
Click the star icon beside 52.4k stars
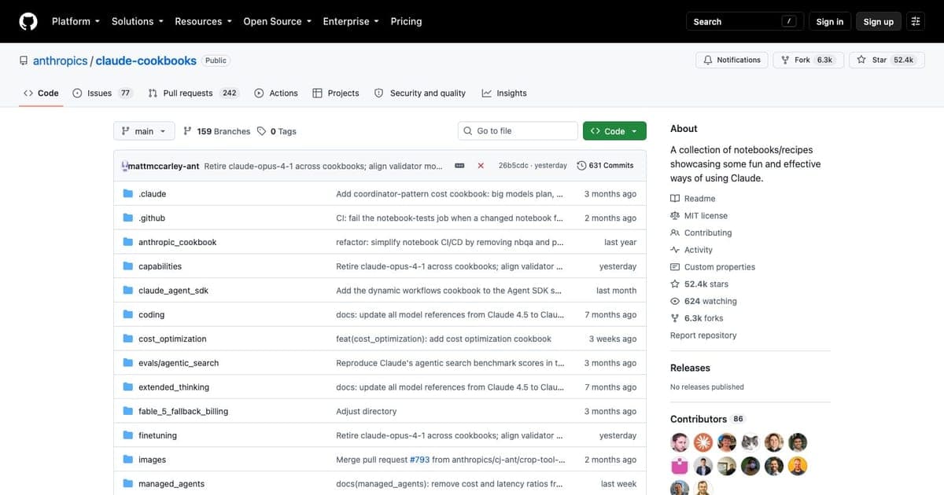point(674,284)
